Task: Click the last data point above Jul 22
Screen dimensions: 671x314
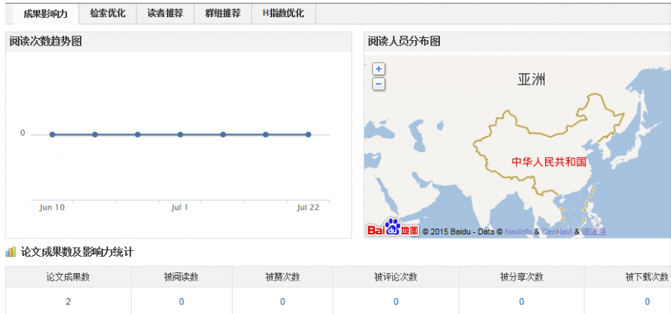Action: pos(308,135)
